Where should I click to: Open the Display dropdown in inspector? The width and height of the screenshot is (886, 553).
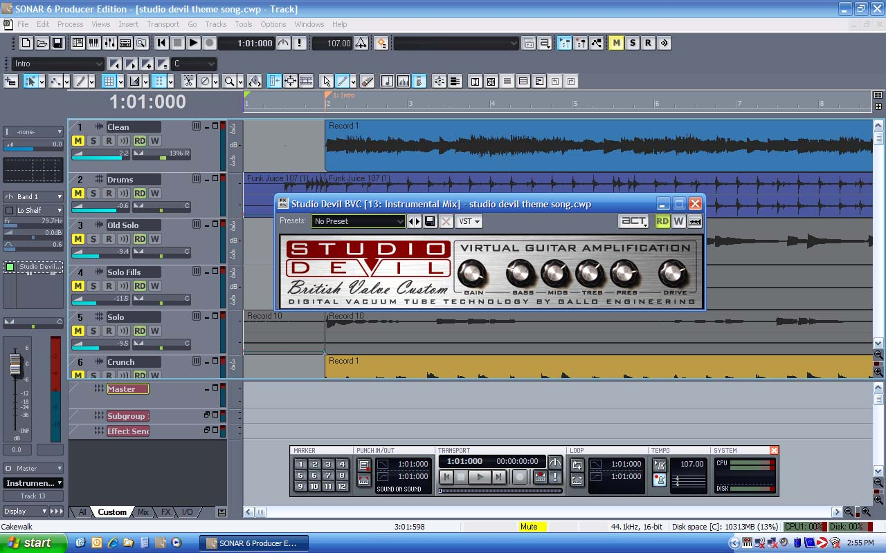25,512
